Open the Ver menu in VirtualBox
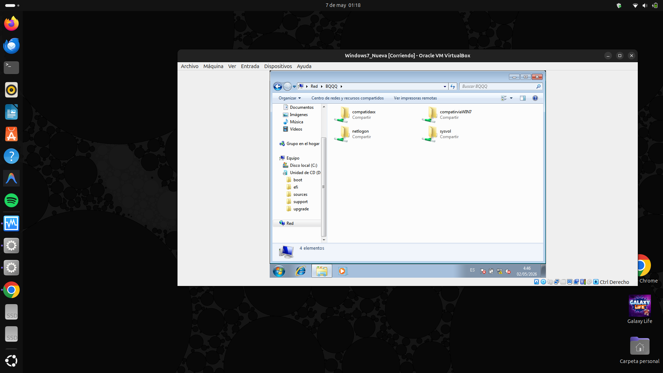The image size is (663, 373). point(232,66)
